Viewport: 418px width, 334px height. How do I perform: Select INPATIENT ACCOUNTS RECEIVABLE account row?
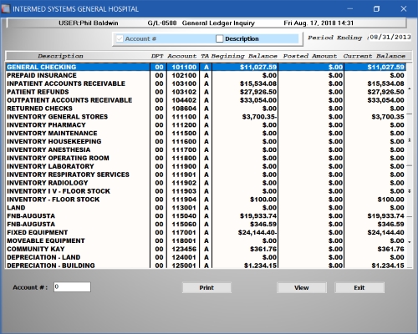pyautogui.click(x=206, y=83)
